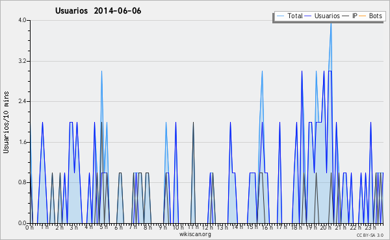Click the "Usuarios" legend label

click(x=327, y=16)
